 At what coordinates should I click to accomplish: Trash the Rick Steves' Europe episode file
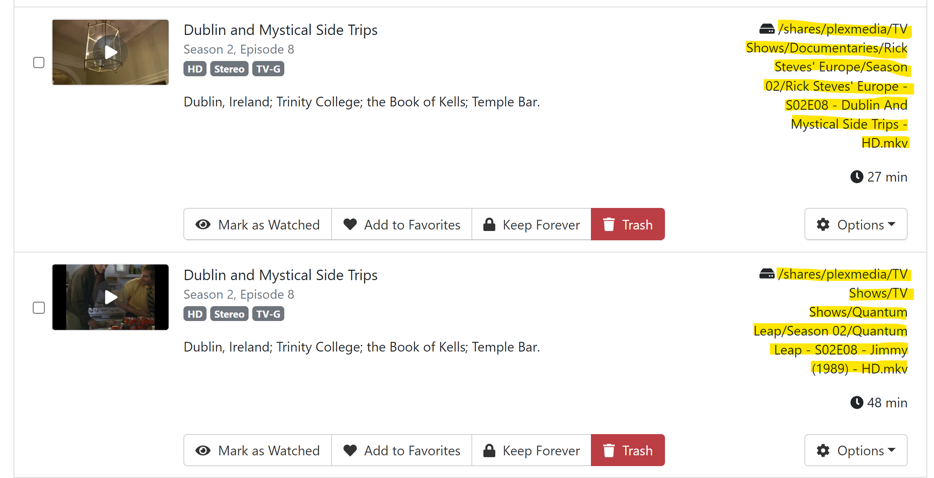click(628, 225)
